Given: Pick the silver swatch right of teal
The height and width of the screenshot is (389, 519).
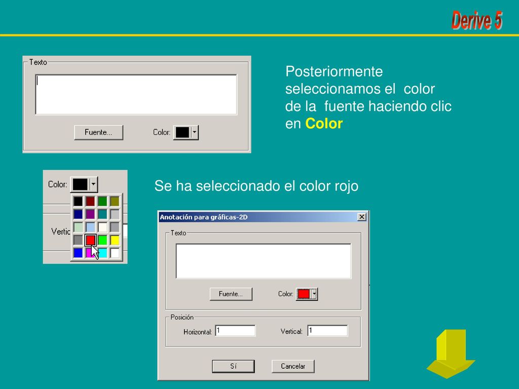Looking at the screenshot, I should (115, 214).
